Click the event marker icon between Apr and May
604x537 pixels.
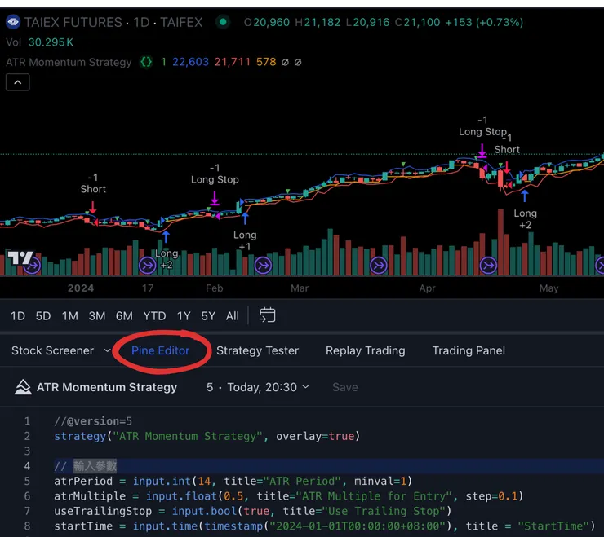[488, 265]
